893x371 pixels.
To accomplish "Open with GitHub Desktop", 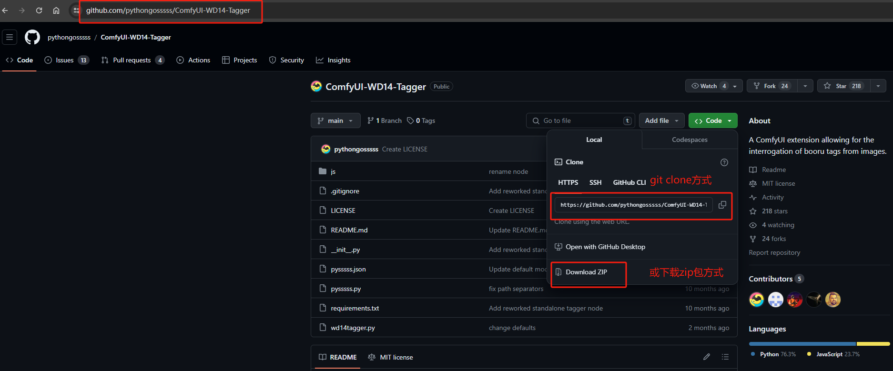I will point(600,247).
